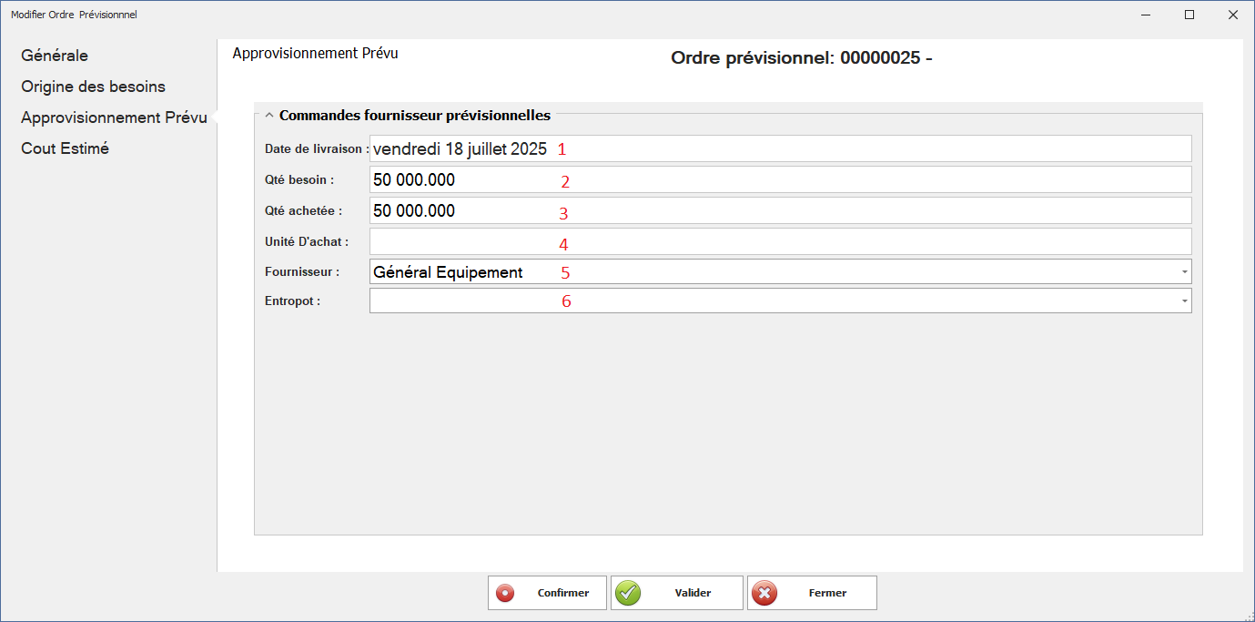Image resolution: width=1255 pixels, height=622 pixels.
Task: Select the empty Unité D'achat field
Action: (779, 241)
